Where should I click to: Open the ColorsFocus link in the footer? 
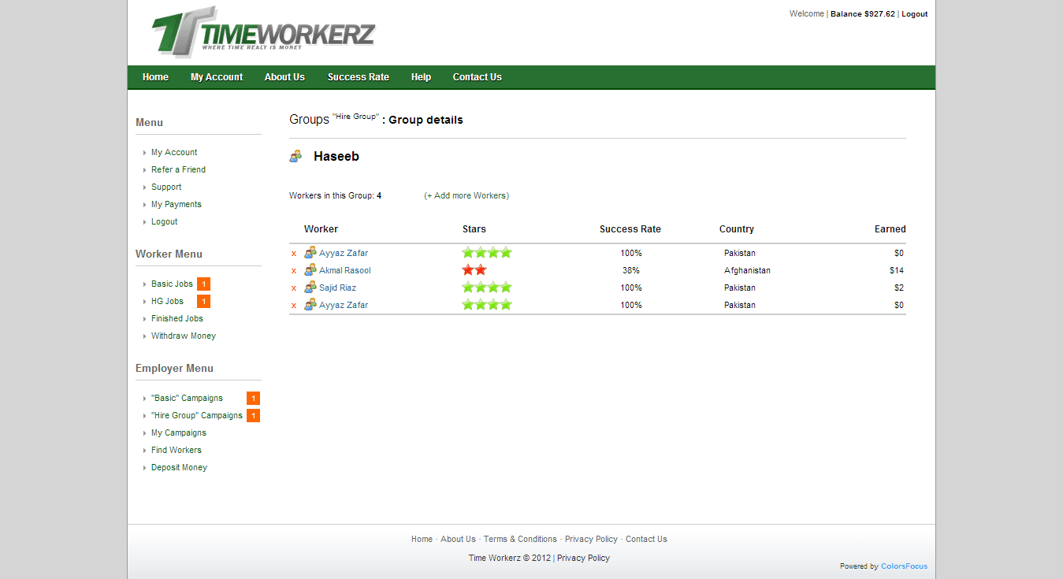(904, 566)
